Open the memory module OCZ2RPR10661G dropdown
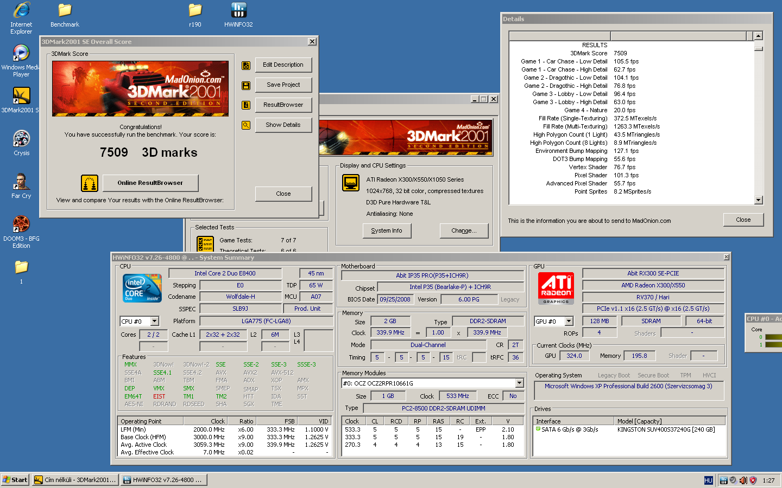The width and height of the screenshot is (782, 488). coord(519,383)
